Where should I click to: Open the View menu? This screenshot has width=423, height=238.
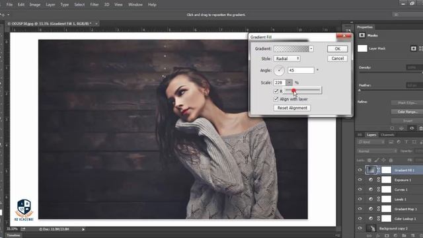click(x=118, y=5)
